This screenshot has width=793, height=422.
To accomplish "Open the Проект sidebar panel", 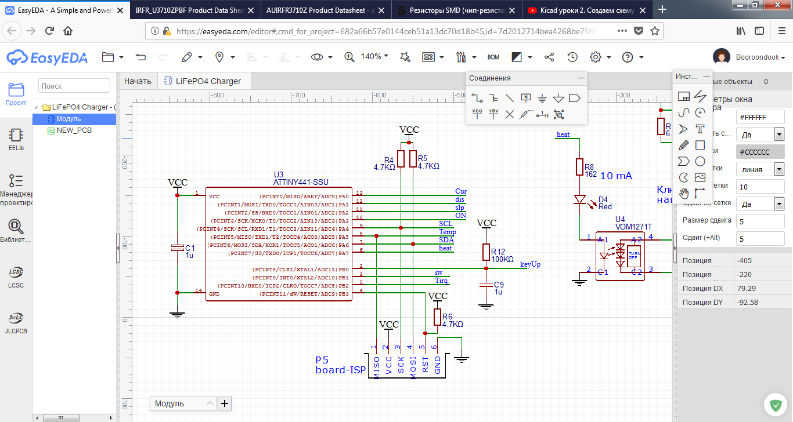I will [16, 94].
